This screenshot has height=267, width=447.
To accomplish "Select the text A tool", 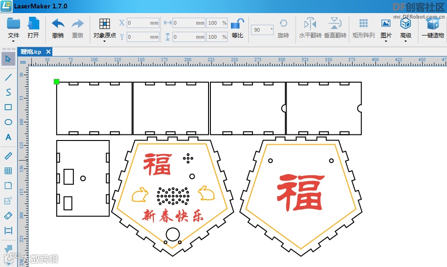I will (8, 137).
